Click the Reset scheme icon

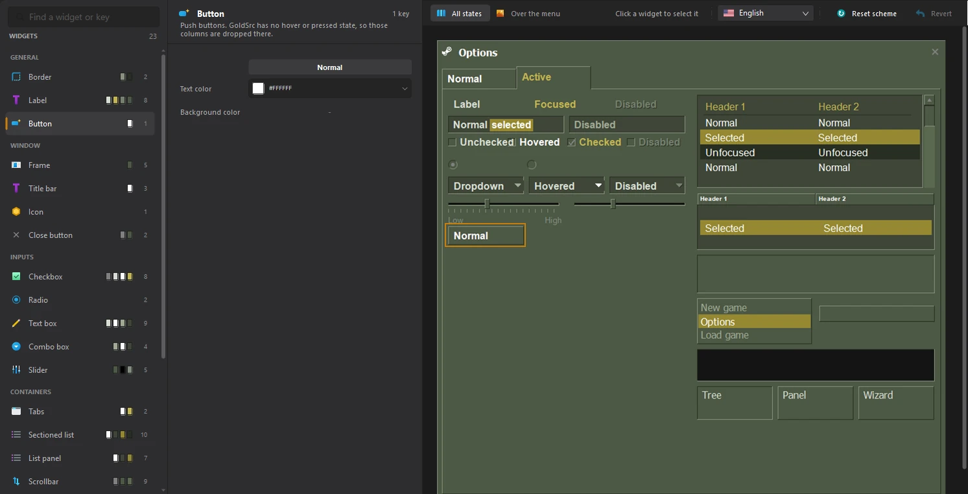(x=841, y=13)
